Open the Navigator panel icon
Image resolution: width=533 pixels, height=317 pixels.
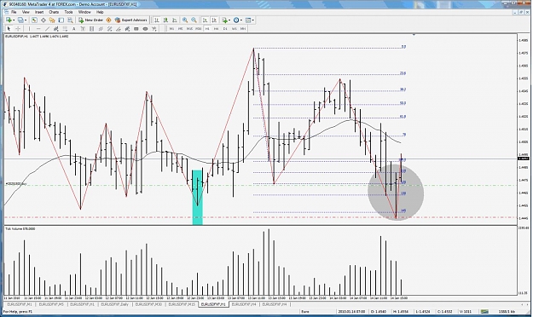click(x=52, y=20)
